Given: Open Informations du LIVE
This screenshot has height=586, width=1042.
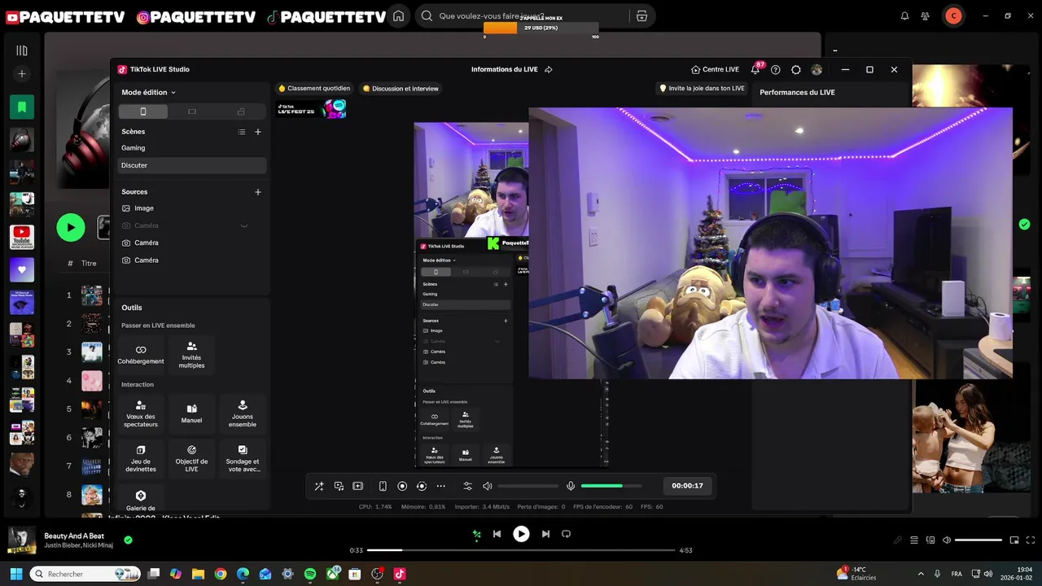Looking at the screenshot, I should point(504,70).
